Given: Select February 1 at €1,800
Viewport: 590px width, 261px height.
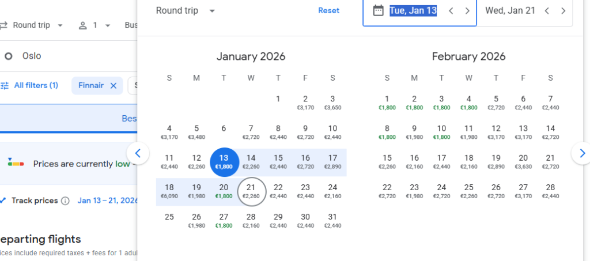Looking at the screenshot, I should coord(387,103).
